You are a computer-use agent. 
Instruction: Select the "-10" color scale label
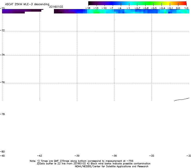coord(104,8)
